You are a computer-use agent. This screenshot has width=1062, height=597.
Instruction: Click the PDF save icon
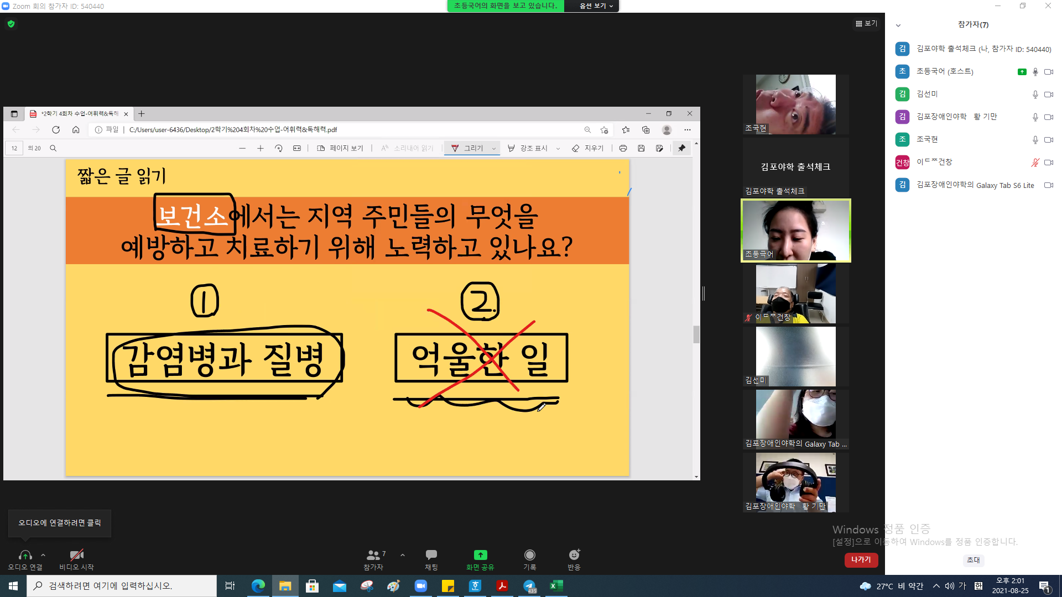click(x=641, y=148)
